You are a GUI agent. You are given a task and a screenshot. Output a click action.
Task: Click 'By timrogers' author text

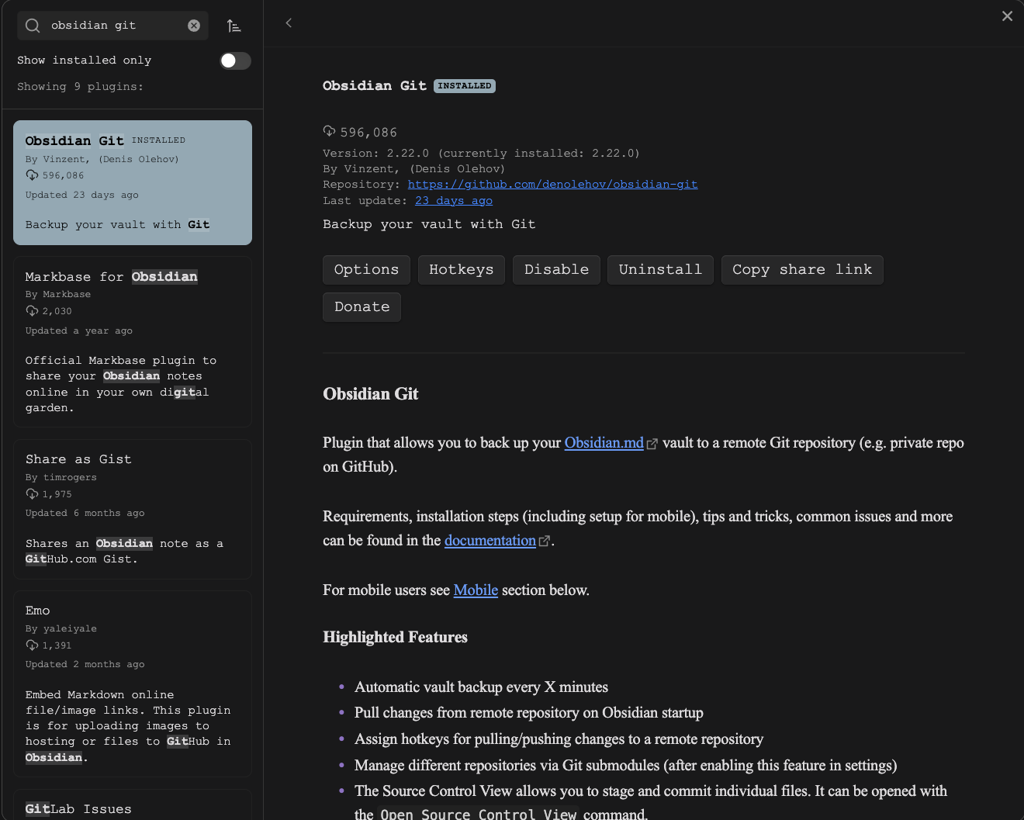[61, 478]
